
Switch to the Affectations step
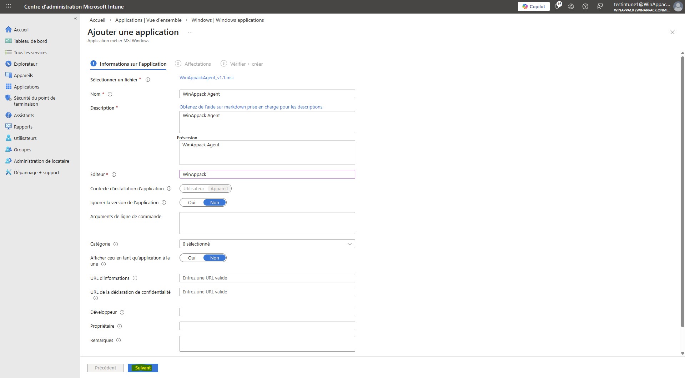click(x=197, y=64)
